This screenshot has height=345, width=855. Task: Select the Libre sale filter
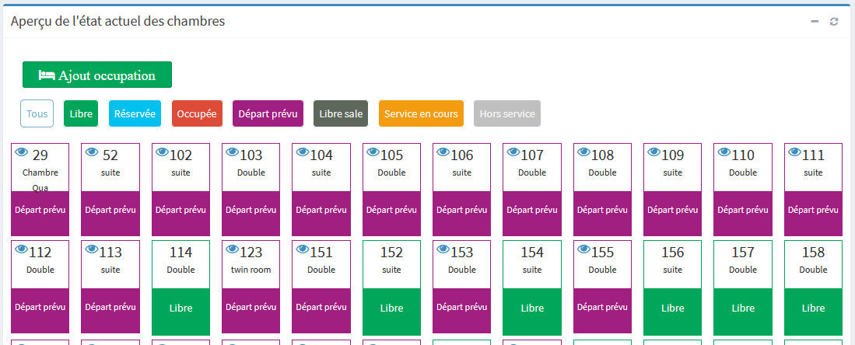341,113
